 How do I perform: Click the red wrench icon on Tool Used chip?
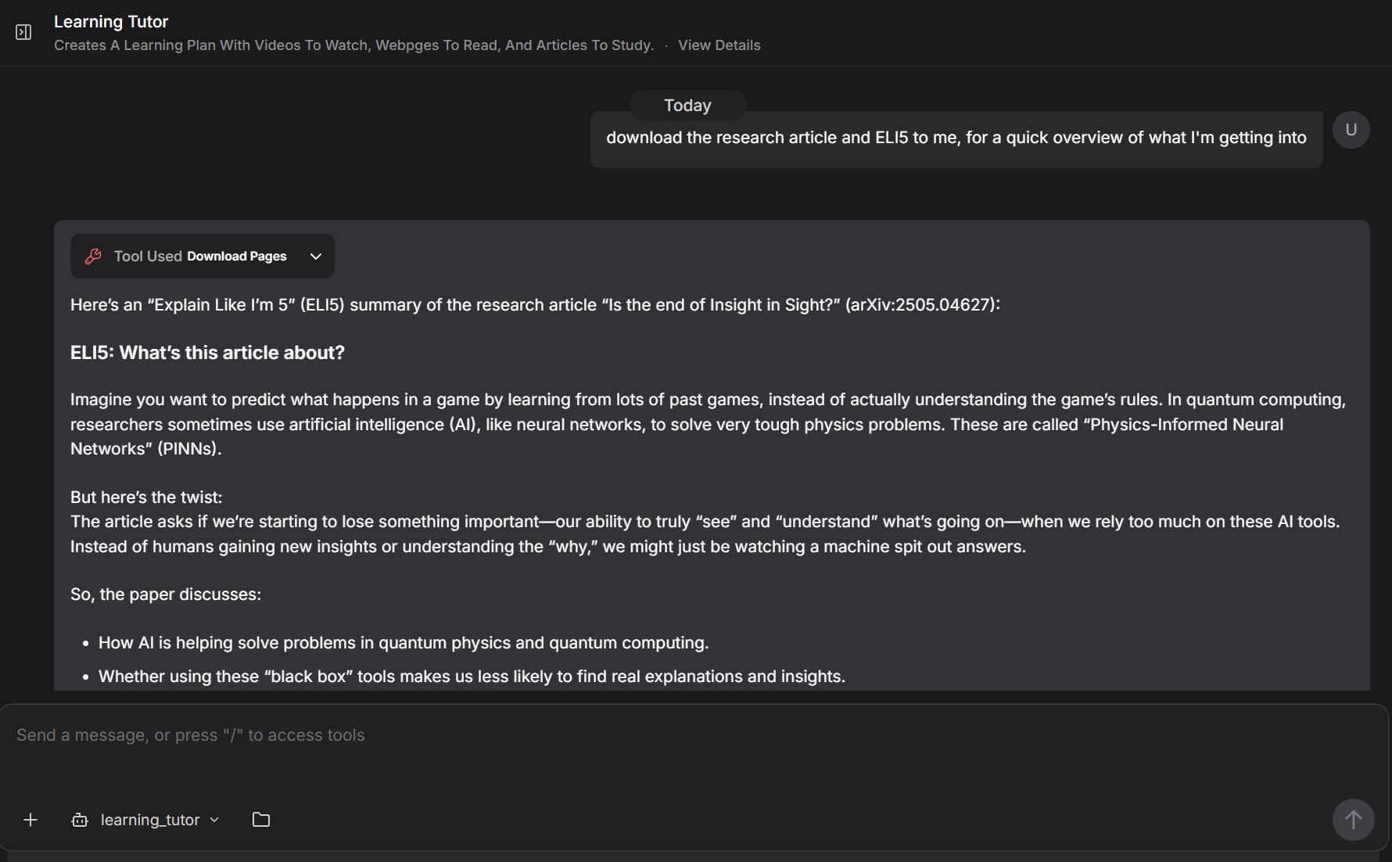click(93, 256)
